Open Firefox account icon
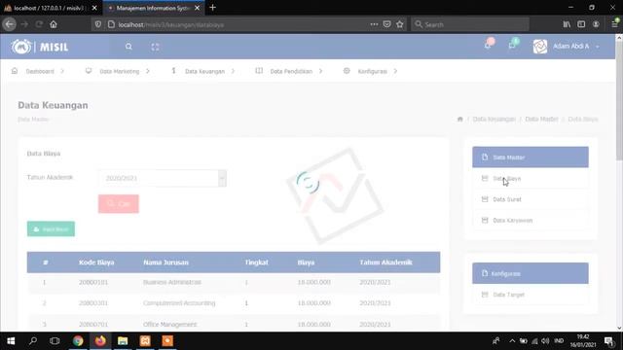Viewport: 623px width, 350px height. (596, 24)
